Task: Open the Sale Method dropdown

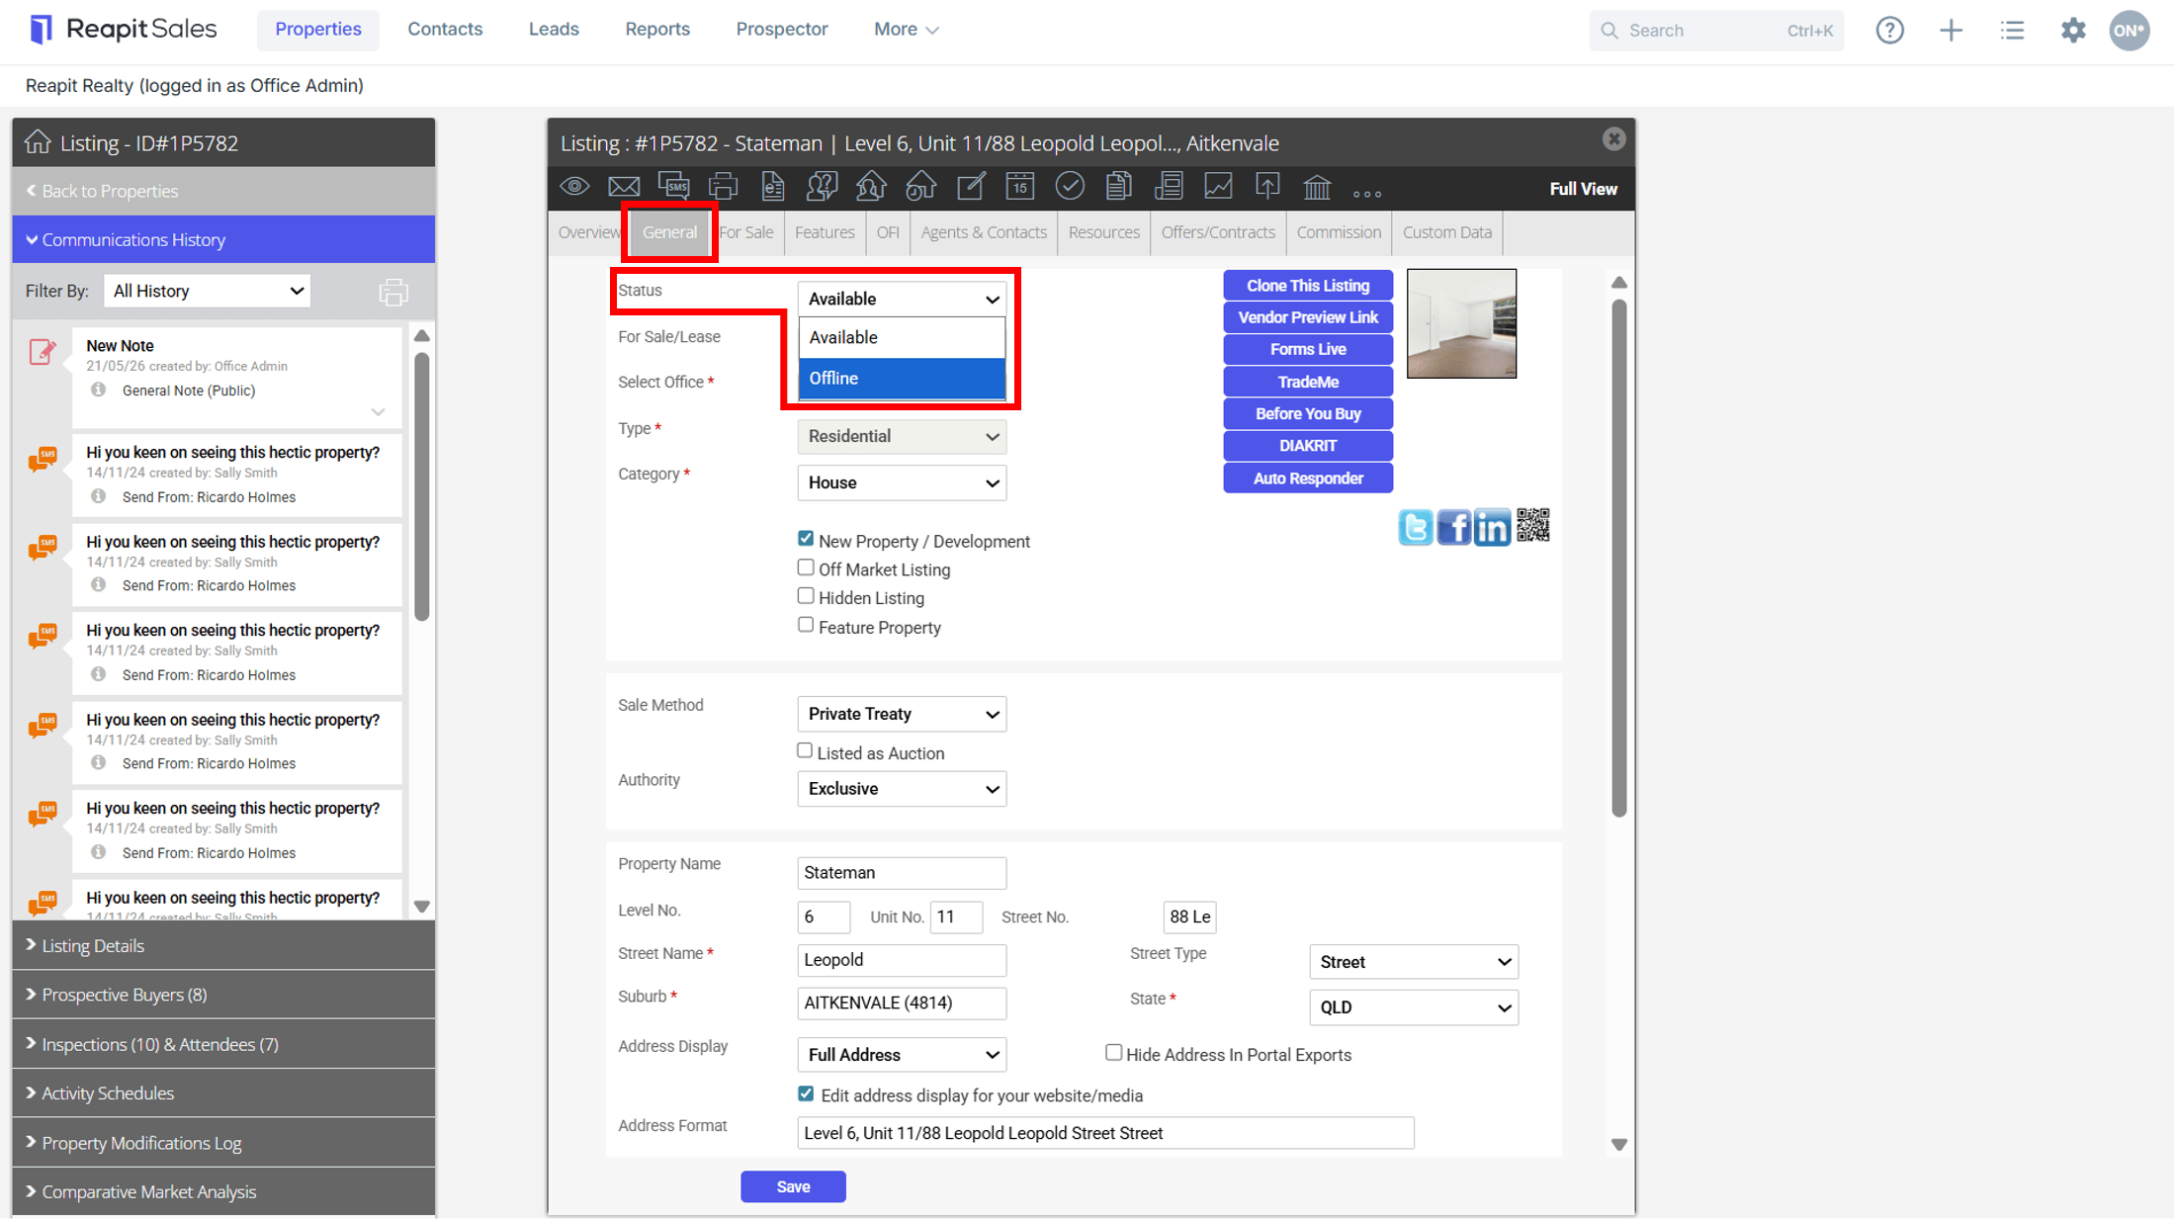Action: tap(902, 714)
